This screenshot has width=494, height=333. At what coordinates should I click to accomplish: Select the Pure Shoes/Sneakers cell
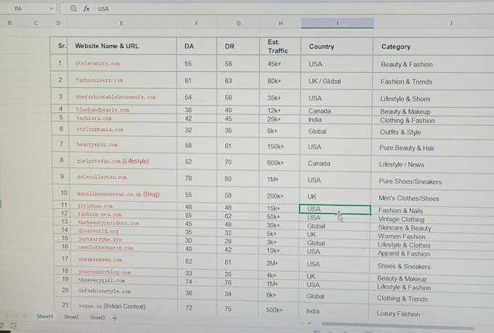click(432, 181)
